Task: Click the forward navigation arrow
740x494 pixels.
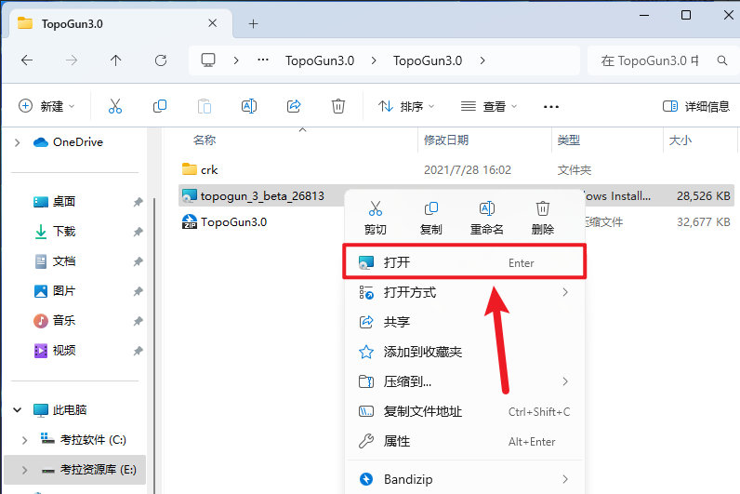Action: point(72,60)
